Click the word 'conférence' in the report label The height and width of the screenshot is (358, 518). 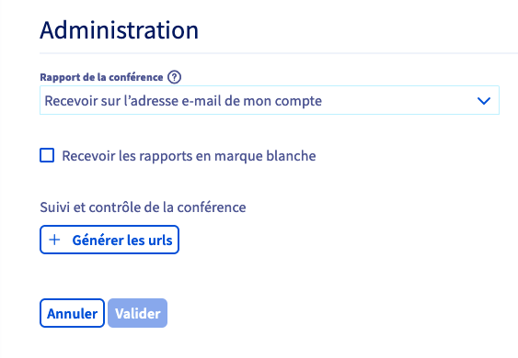(x=136, y=77)
